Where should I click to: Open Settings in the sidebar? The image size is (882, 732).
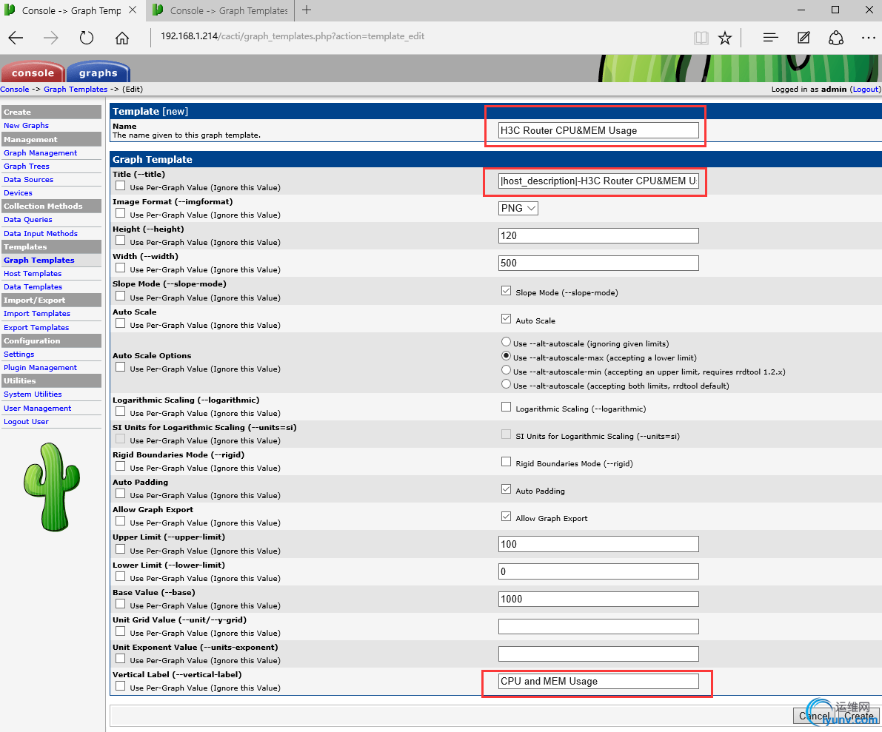[19, 355]
